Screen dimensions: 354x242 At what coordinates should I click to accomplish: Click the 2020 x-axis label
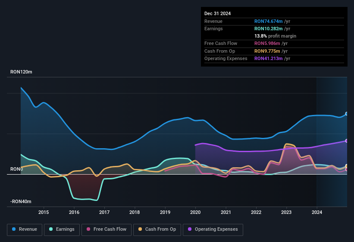point(195,212)
